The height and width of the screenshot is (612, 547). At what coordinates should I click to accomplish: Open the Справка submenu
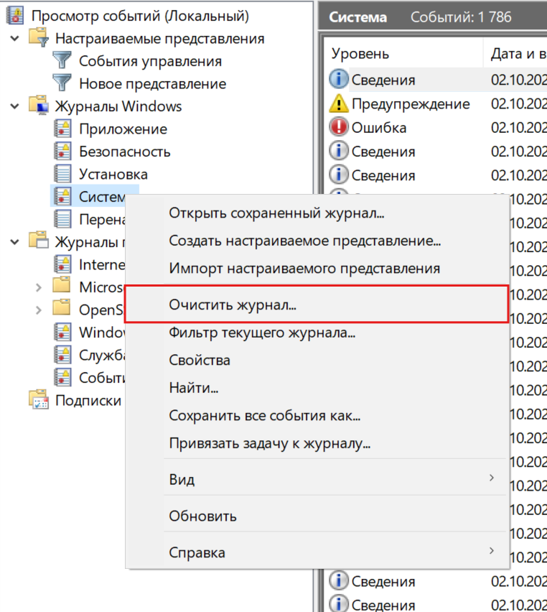click(197, 552)
